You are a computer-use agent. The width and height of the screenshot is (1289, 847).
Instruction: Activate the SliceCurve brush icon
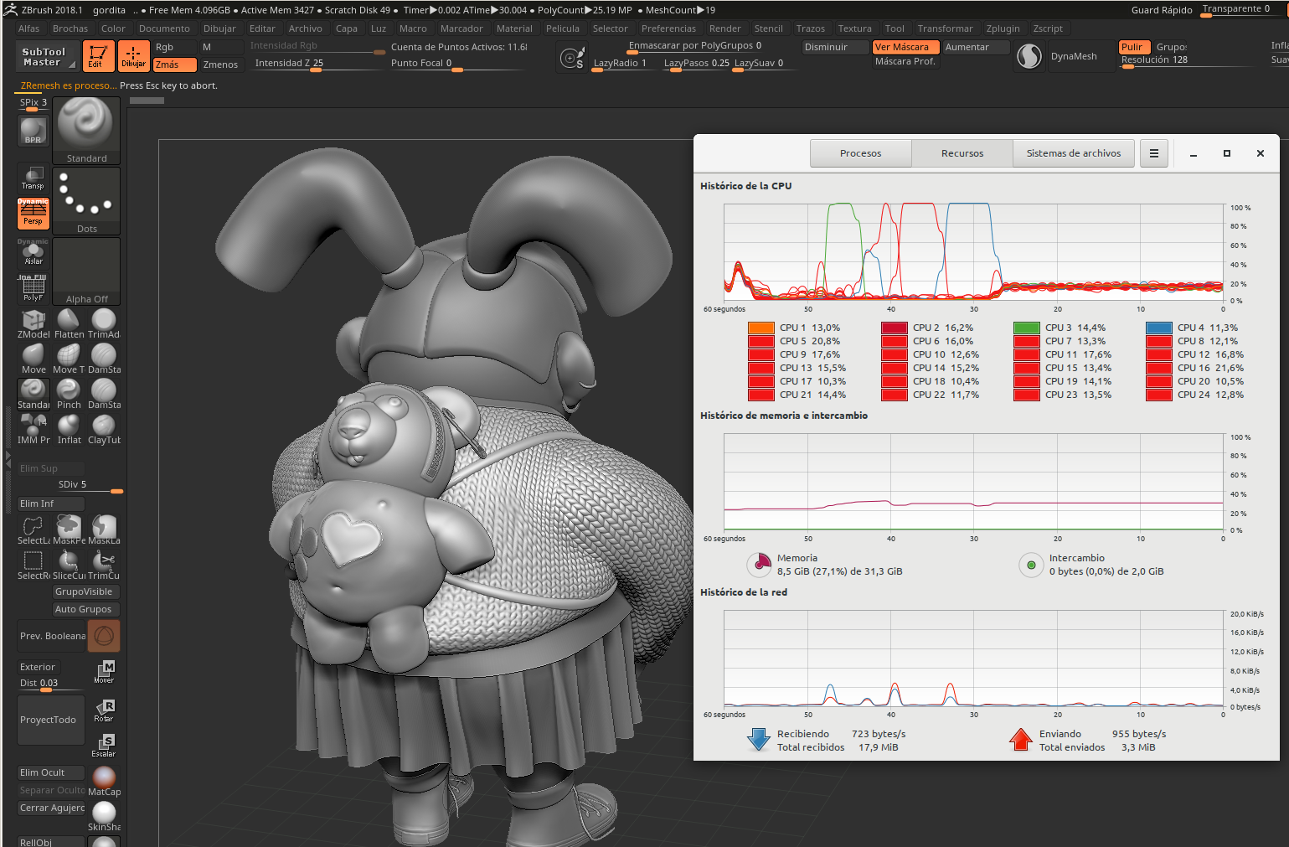click(69, 560)
